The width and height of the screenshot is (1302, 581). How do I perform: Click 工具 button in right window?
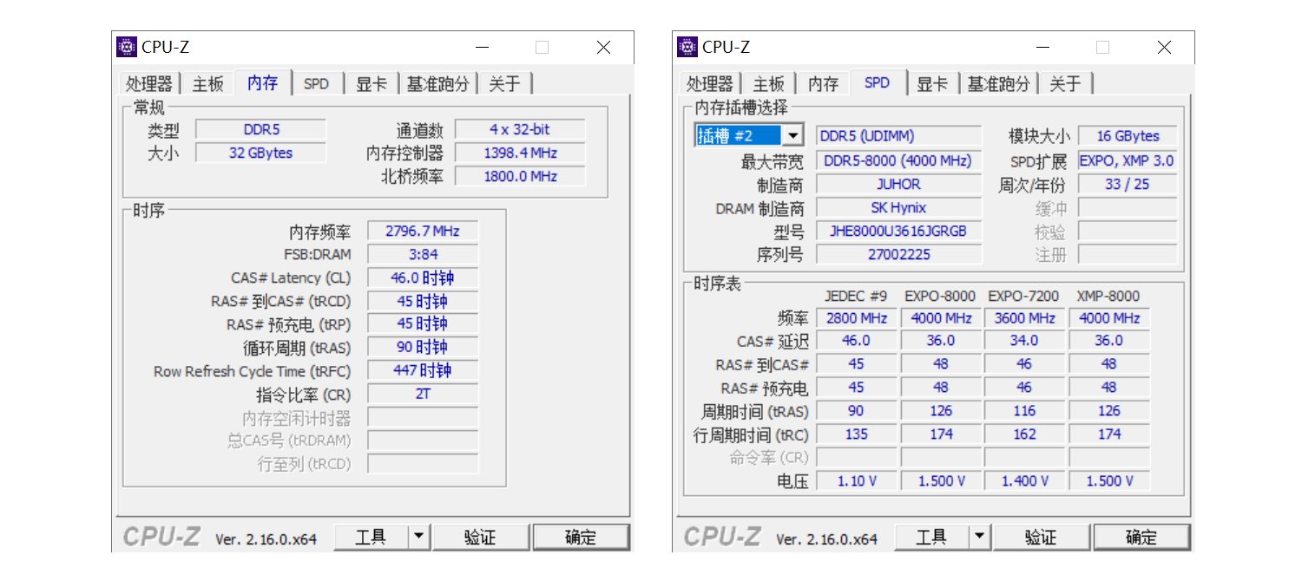(931, 538)
